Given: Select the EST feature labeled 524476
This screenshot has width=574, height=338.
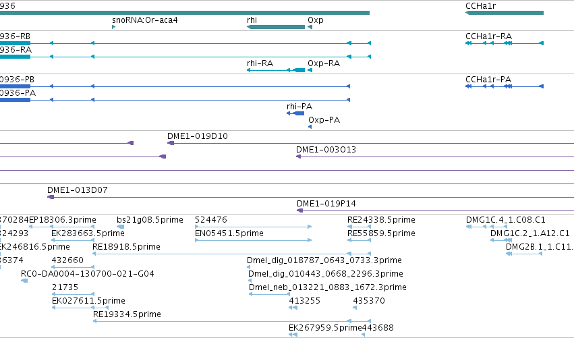Looking at the screenshot, I should pos(254,227).
